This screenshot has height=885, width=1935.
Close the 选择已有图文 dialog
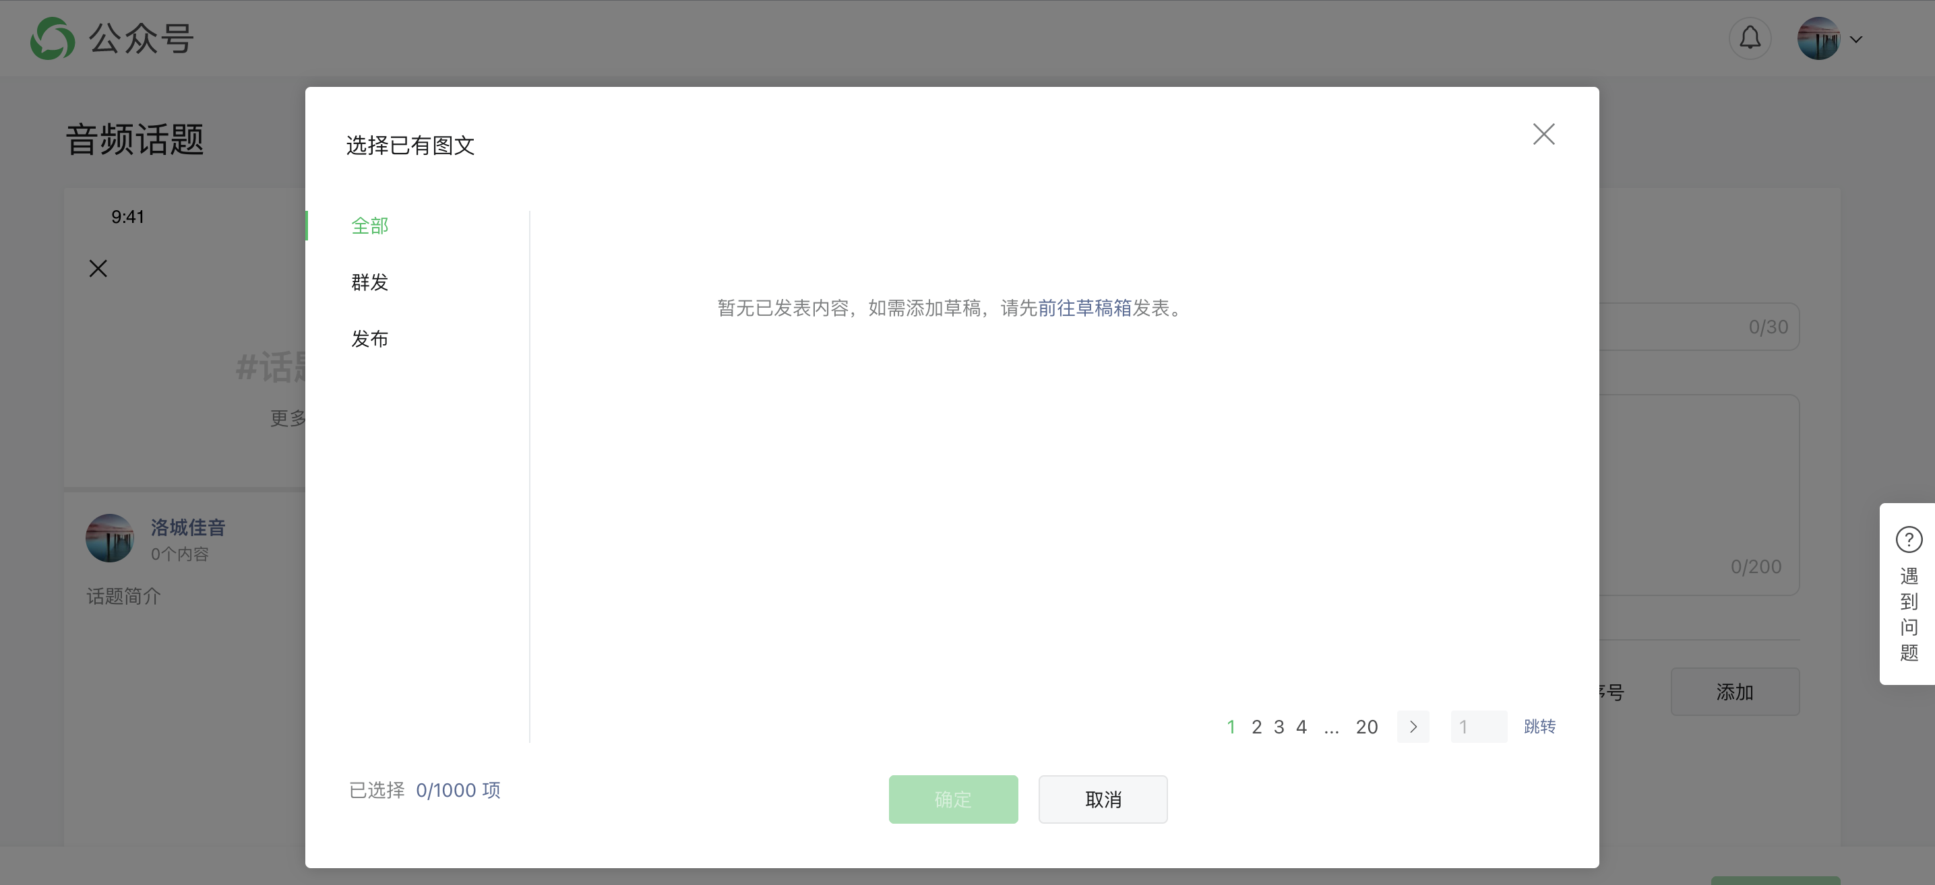pos(1543,134)
